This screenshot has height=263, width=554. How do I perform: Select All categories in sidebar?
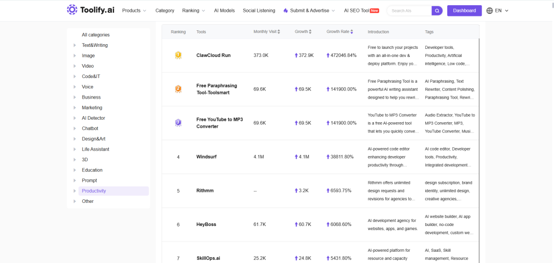[x=96, y=35]
